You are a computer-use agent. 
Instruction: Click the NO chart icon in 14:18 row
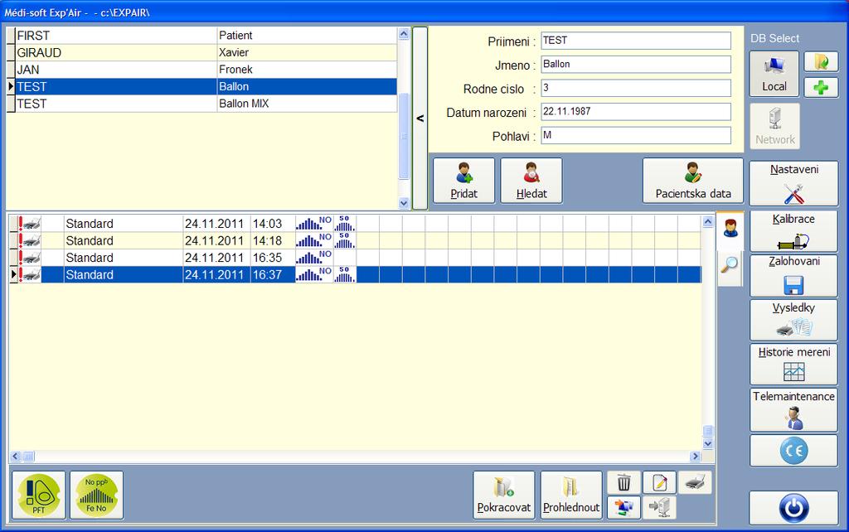(x=313, y=240)
